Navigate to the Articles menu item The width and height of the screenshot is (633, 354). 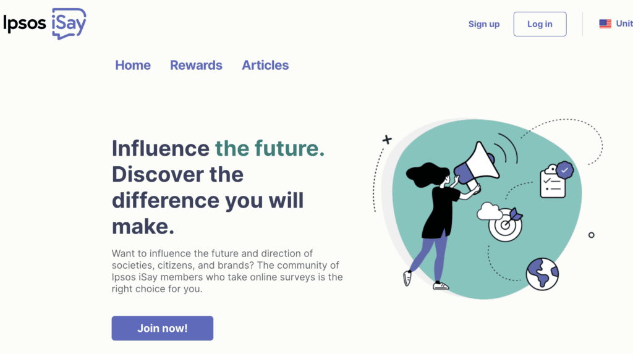click(265, 65)
